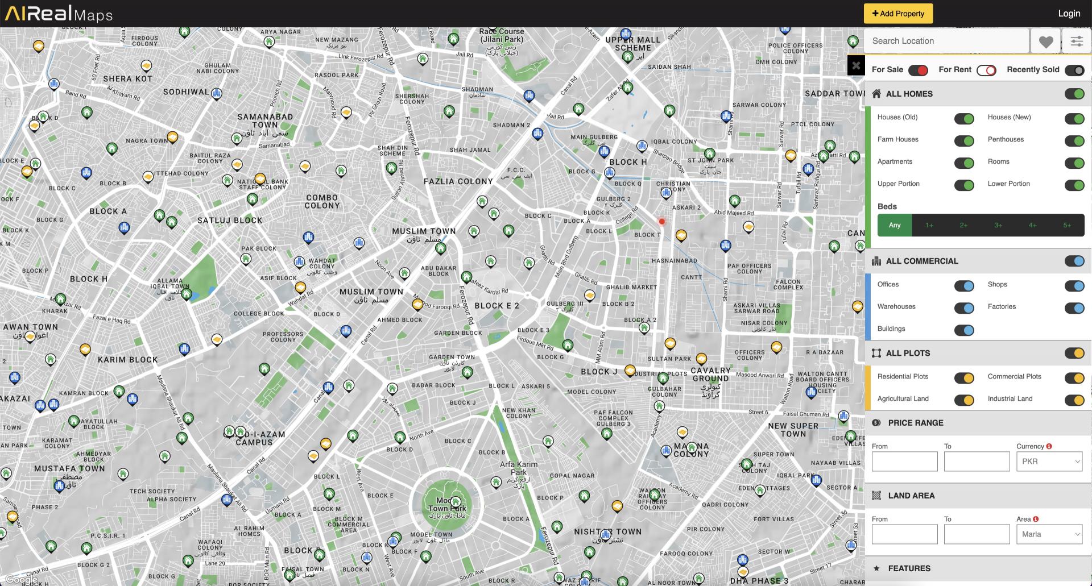Disable the Farm Houses toggle
The image size is (1092, 586).
964,140
